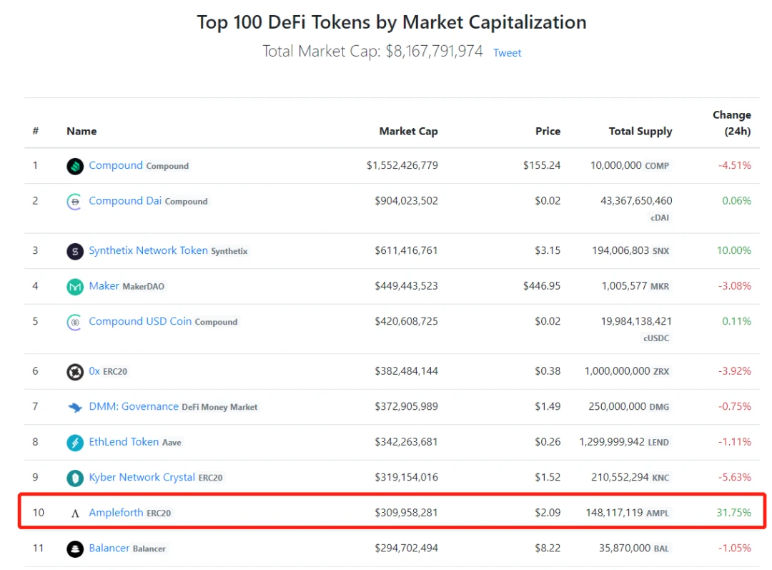Click the Synthetix Network Token logo
This screenshot has width=772, height=570.
75,251
